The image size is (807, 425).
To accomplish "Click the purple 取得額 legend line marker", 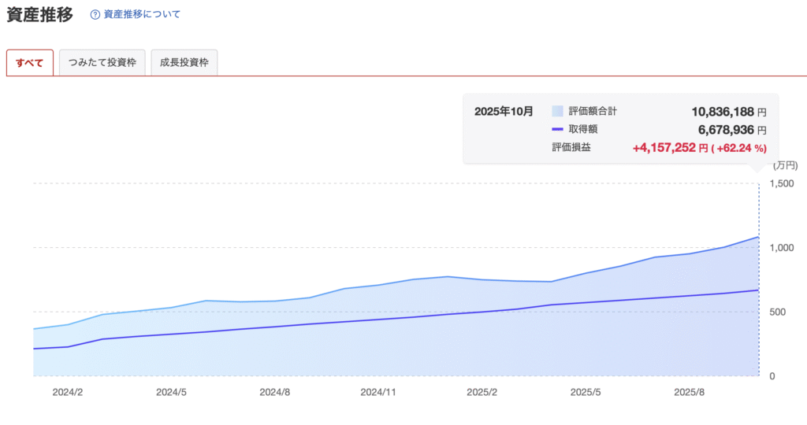I will click(558, 129).
